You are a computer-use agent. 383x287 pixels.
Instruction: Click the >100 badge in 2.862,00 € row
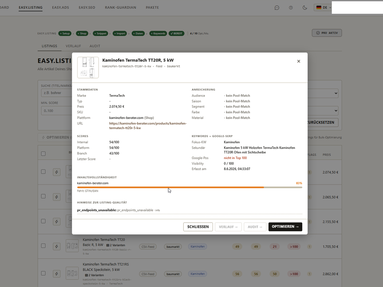[x=294, y=274]
